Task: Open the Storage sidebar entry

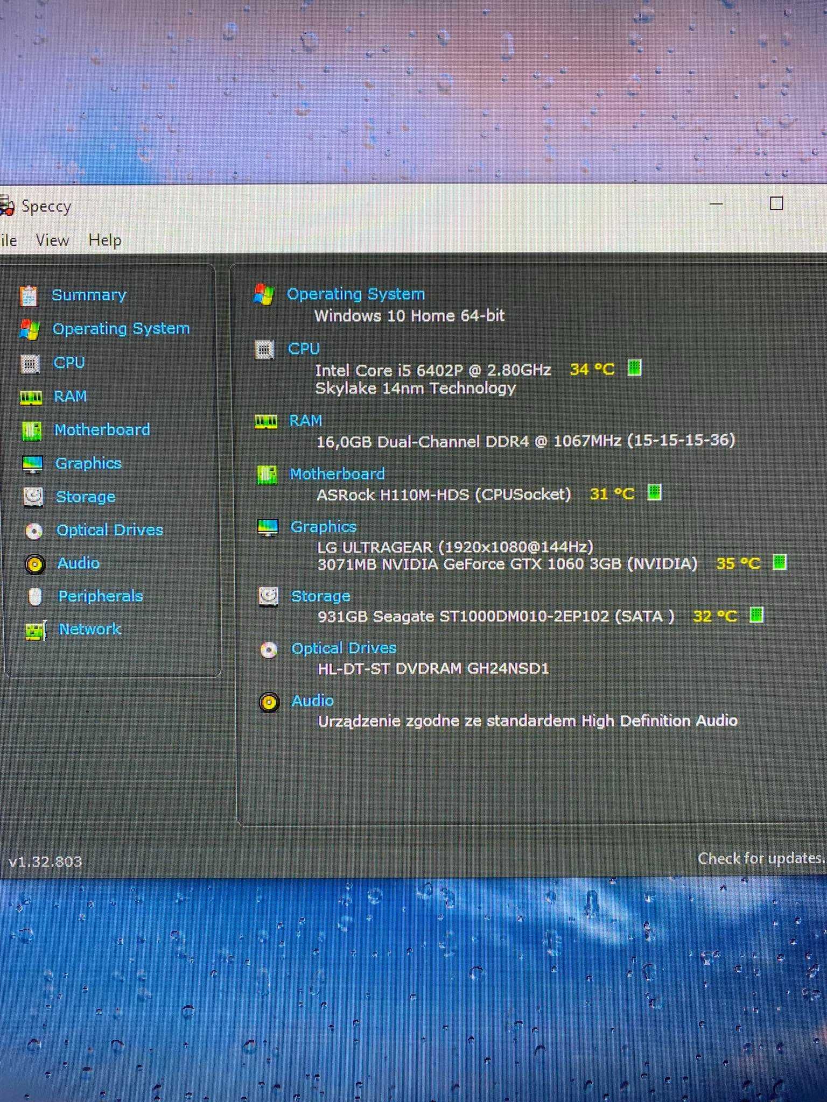Action: pos(86,497)
